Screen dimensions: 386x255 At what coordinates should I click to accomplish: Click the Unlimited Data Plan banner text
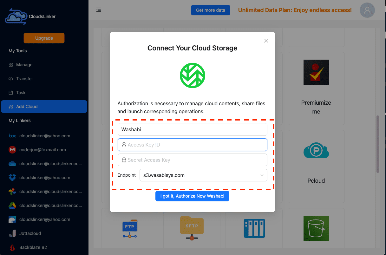click(295, 10)
